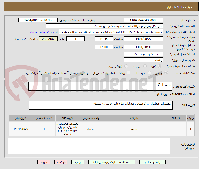
Task: Open اطلاعات تماس خریدار link
Action: pyautogui.click(x=43, y=32)
